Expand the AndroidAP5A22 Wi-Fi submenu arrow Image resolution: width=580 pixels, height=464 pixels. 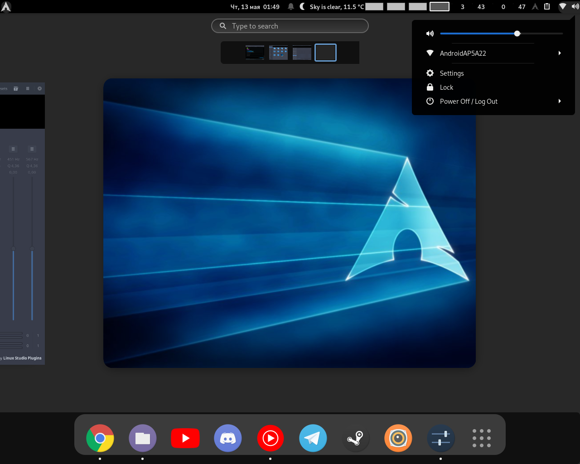(x=560, y=53)
